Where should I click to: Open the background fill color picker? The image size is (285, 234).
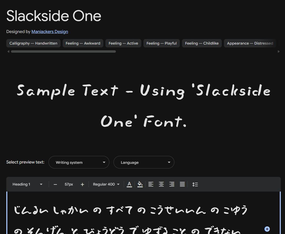pyautogui.click(x=140, y=184)
